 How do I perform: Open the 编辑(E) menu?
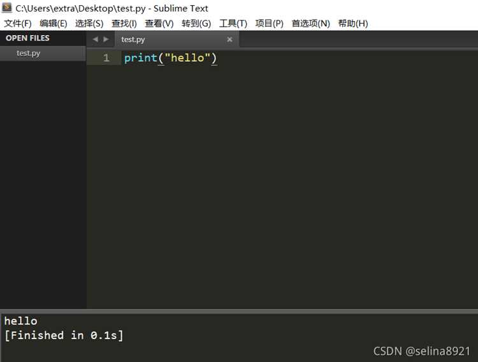pyautogui.click(x=54, y=24)
